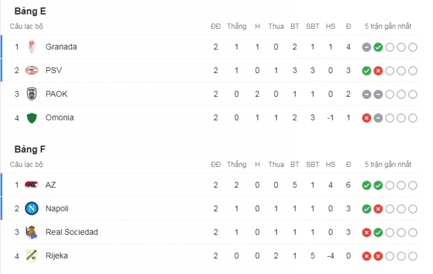Click PAOK's first gray draw indicator
Screen dimensions: 433x274
coord(367,94)
